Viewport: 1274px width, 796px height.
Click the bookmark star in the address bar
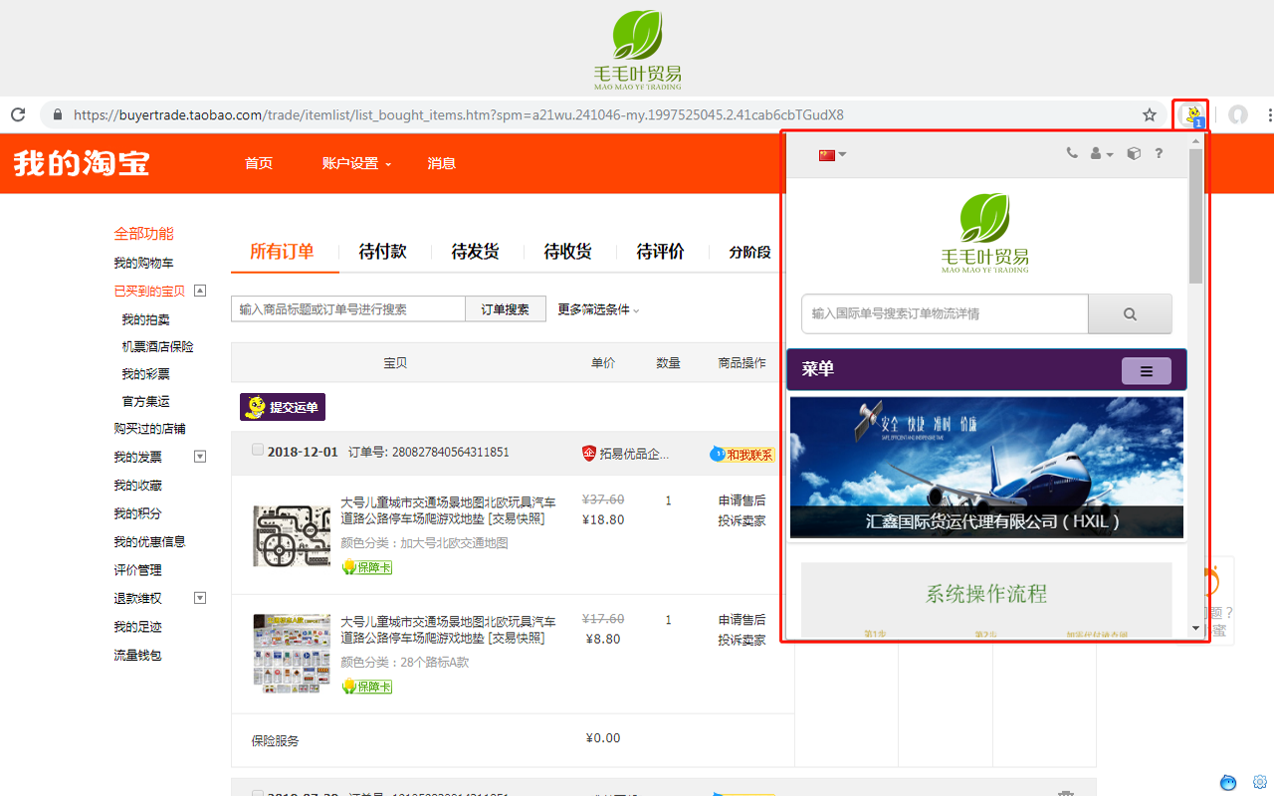(x=1150, y=114)
